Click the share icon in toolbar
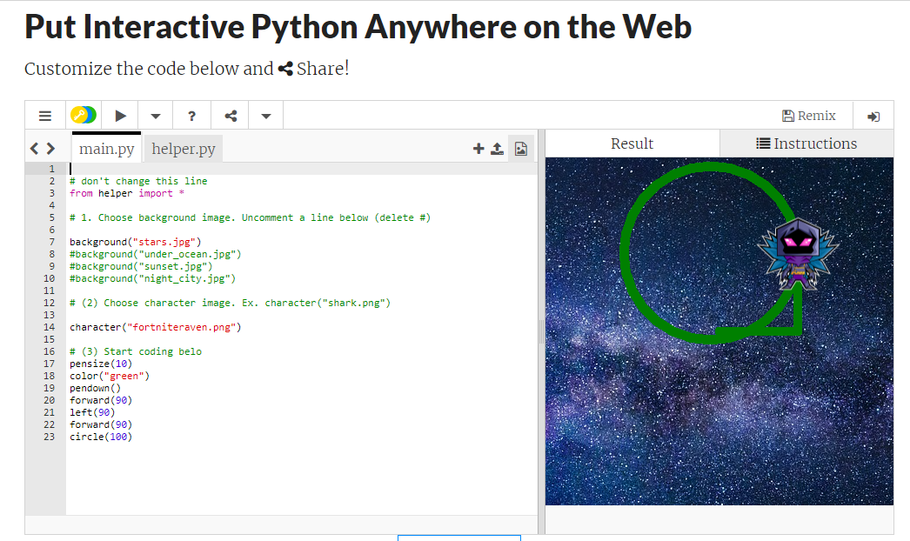This screenshot has height=541, width=910. pyautogui.click(x=231, y=116)
